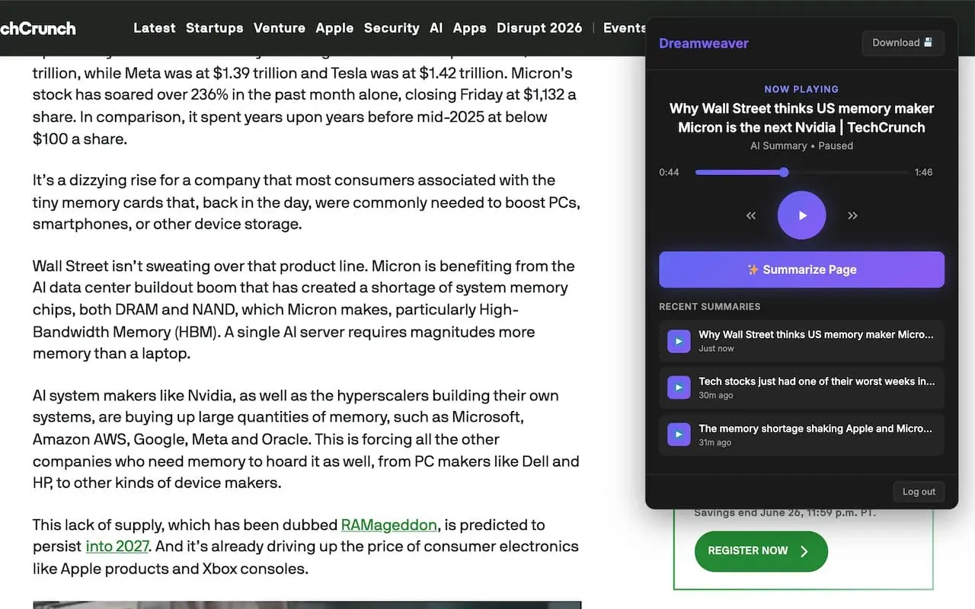Click the REGISTER NOW button
The image size is (975, 609).
coord(761,551)
